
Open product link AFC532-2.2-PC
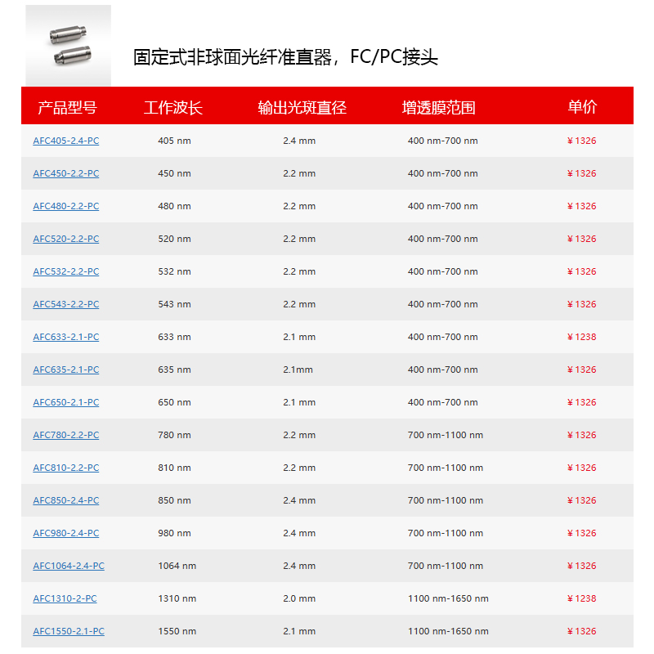click(x=66, y=271)
